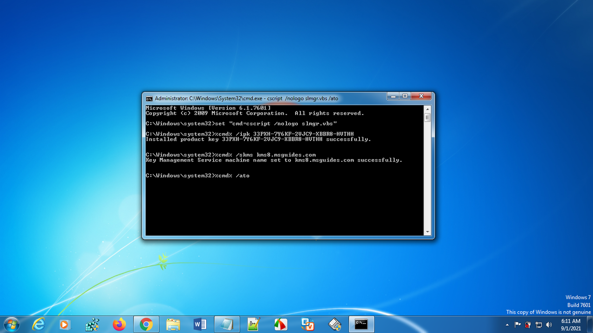Open the Windows Start menu orb

[11, 324]
